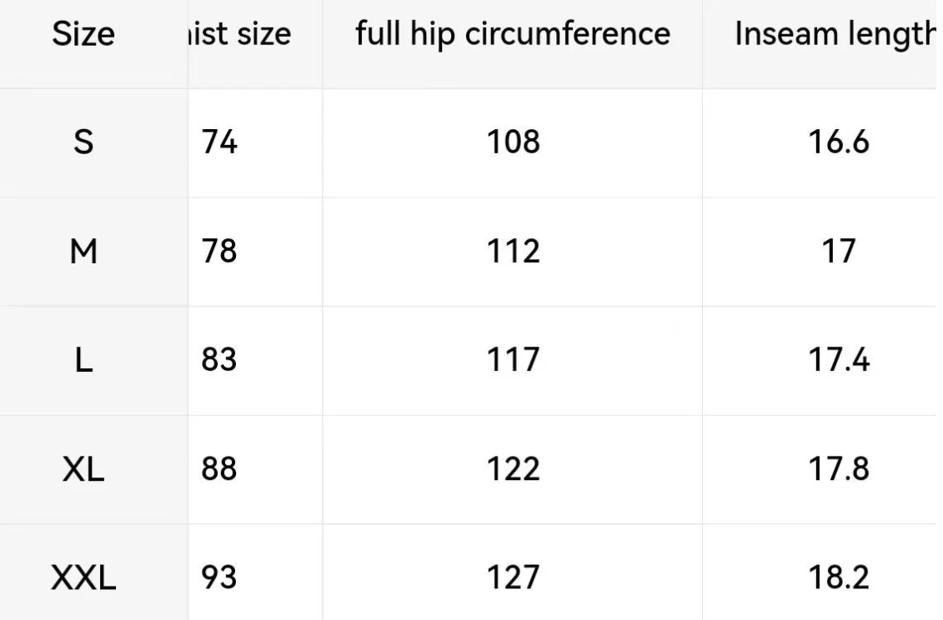Select inseam length value 18.2
This screenshot has width=943, height=620.
pos(839,577)
